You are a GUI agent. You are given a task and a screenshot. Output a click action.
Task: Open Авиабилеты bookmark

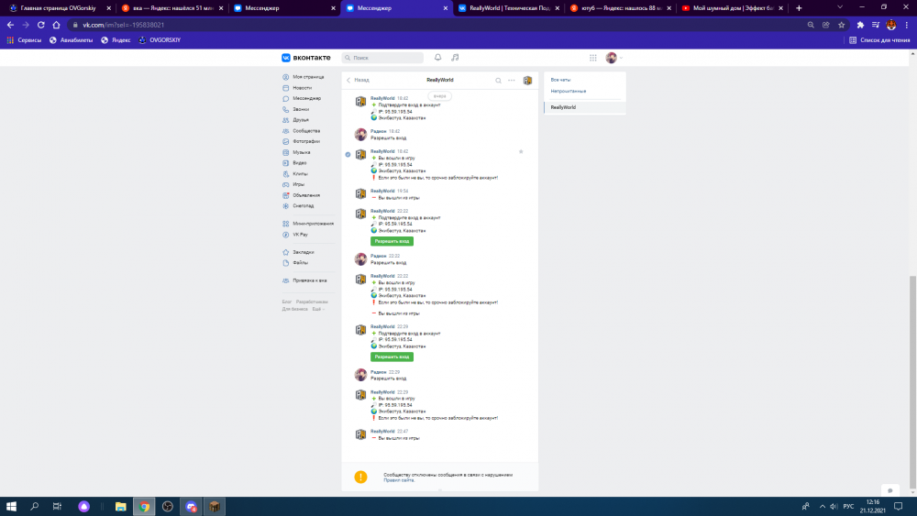(72, 40)
